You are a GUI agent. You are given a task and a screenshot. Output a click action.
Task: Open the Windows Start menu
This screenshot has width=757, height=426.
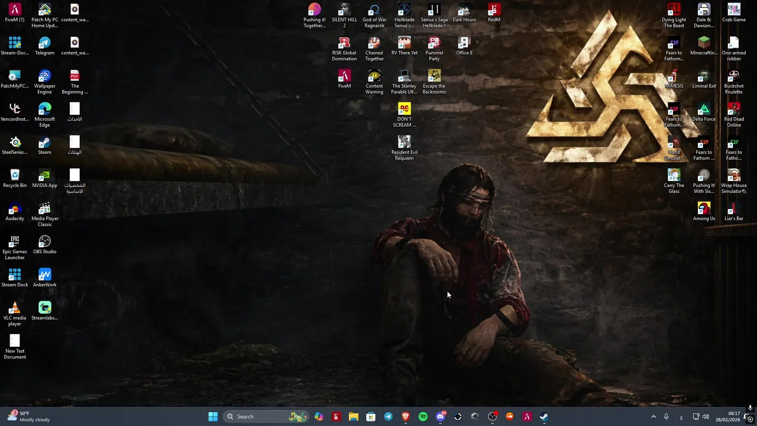tap(213, 417)
